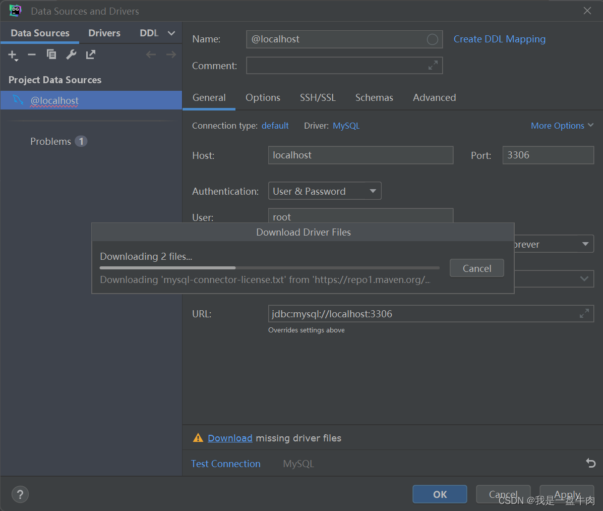Cancel the driver files download
Image resolution: width=603 pixels, height=511 pixels.
coord(477,268)
